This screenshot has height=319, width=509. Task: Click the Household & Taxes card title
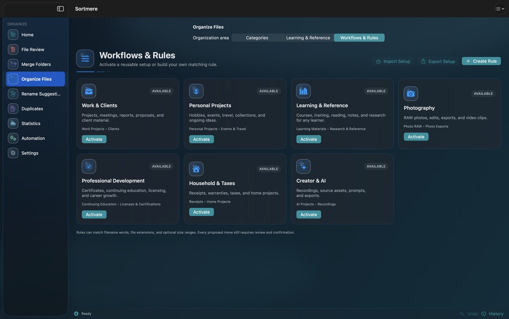pos(212,183)
